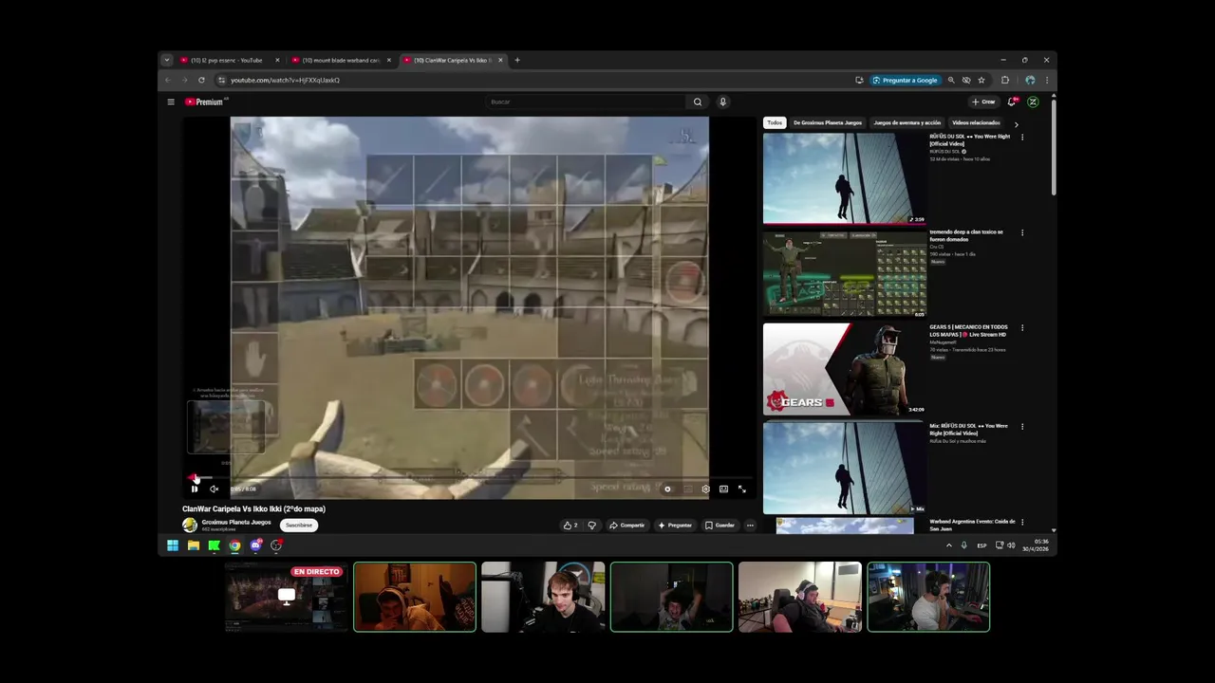Switch to the mount blade warband browser tab
1215x683 pixels.
point(340,60)
